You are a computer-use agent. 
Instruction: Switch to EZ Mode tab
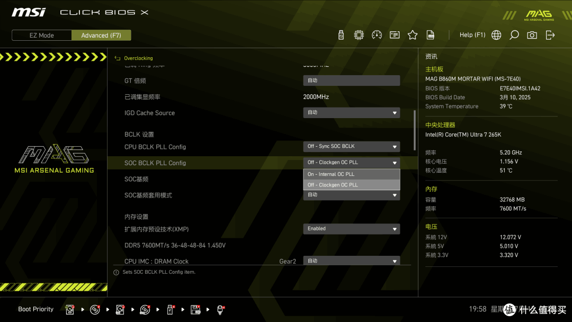click(x=42, y=35)
